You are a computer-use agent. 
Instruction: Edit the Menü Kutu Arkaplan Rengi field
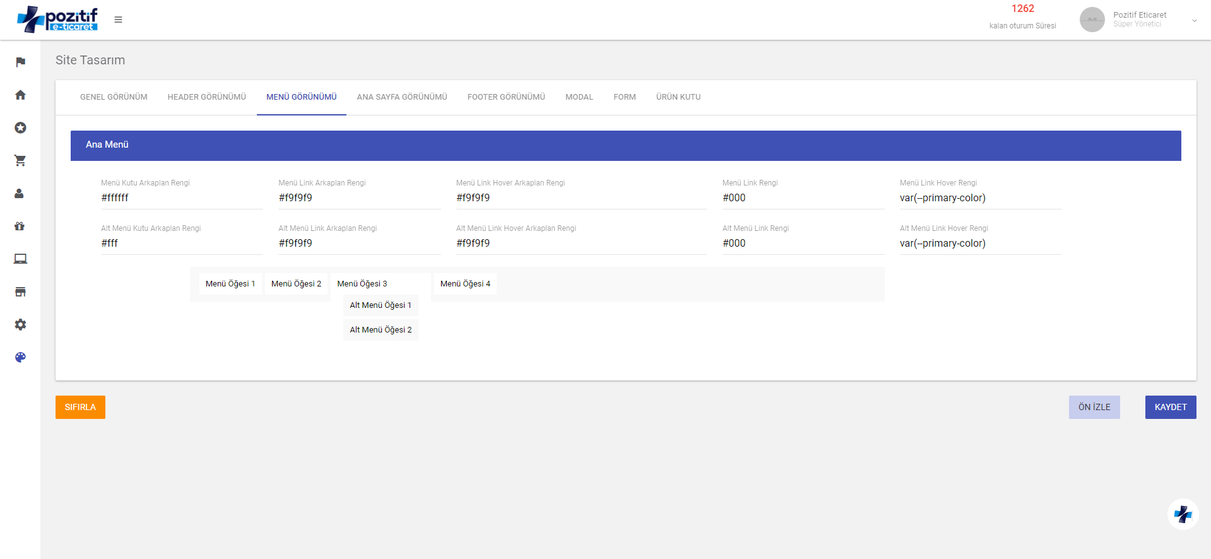[x=181, y=198]
